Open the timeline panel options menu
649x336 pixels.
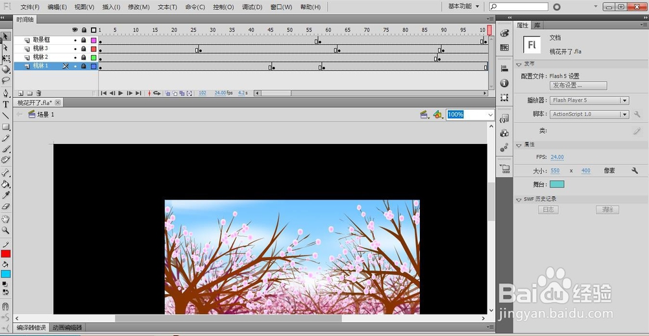pos(490,19)
